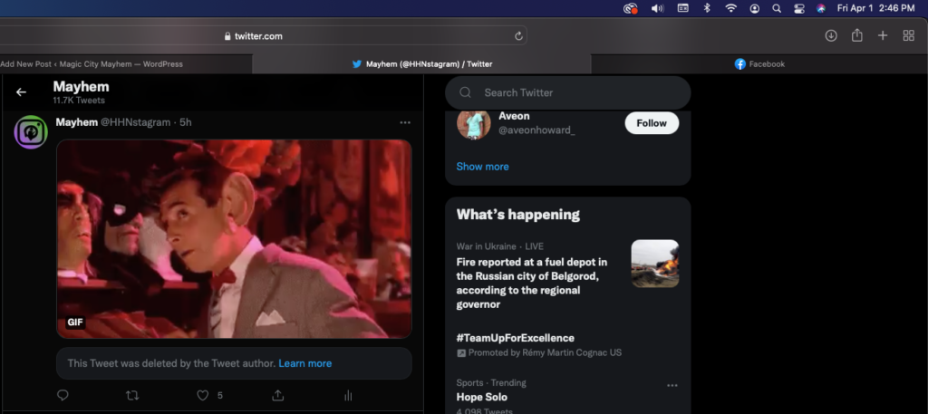Open Siri from the menu bar

(x=821, y=8)
